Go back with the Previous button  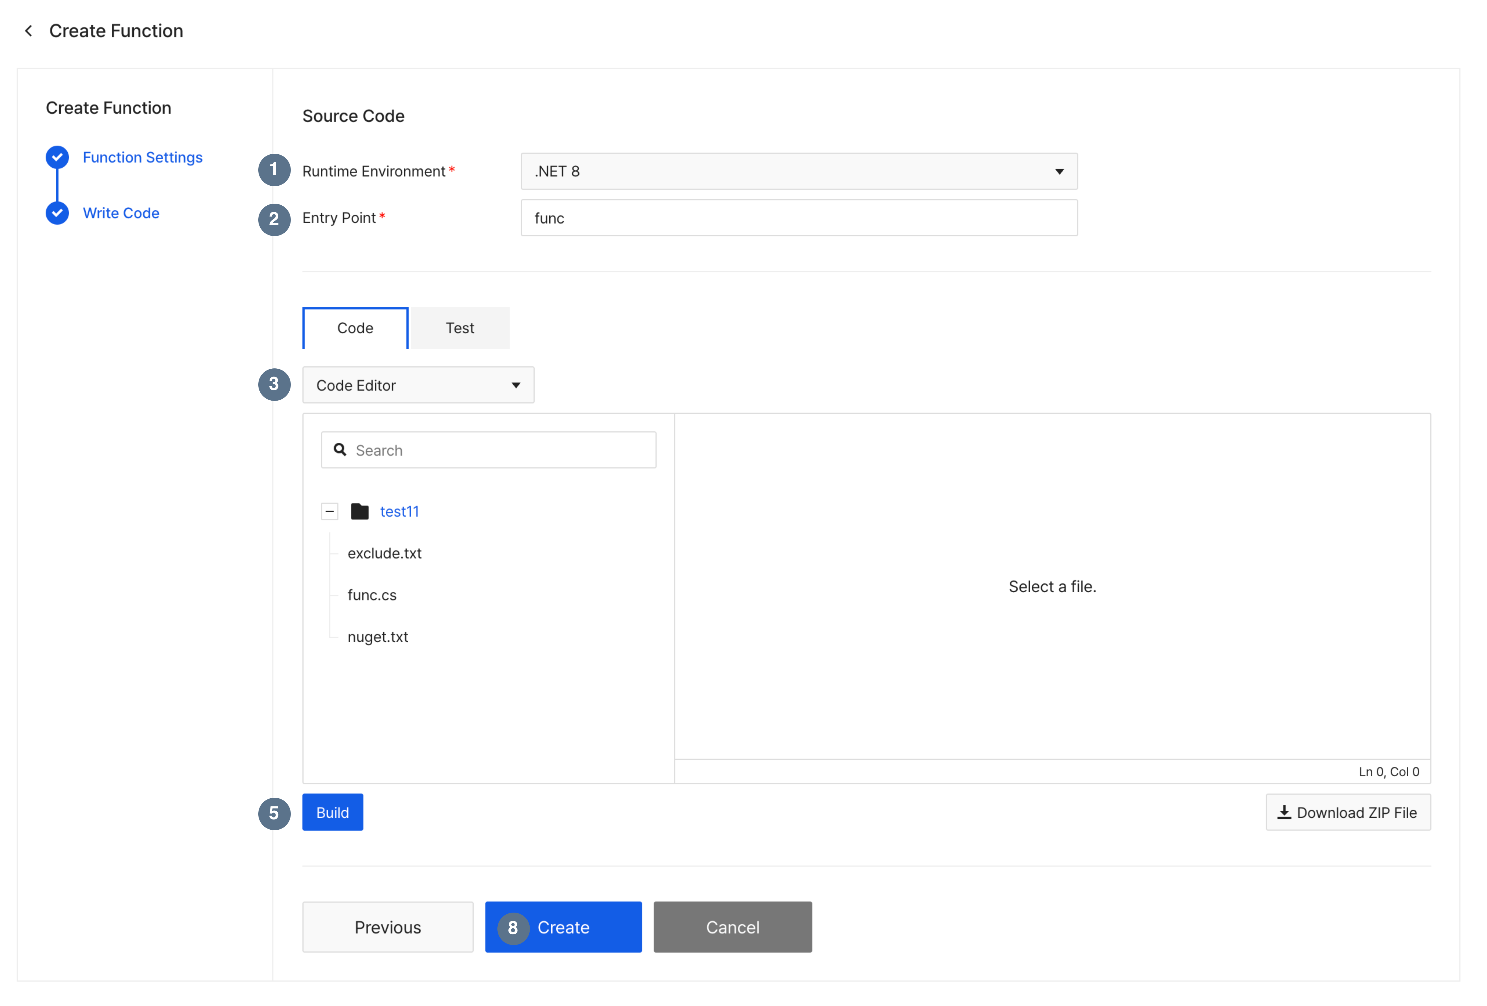pyautogui.click(x=388, y=927)
